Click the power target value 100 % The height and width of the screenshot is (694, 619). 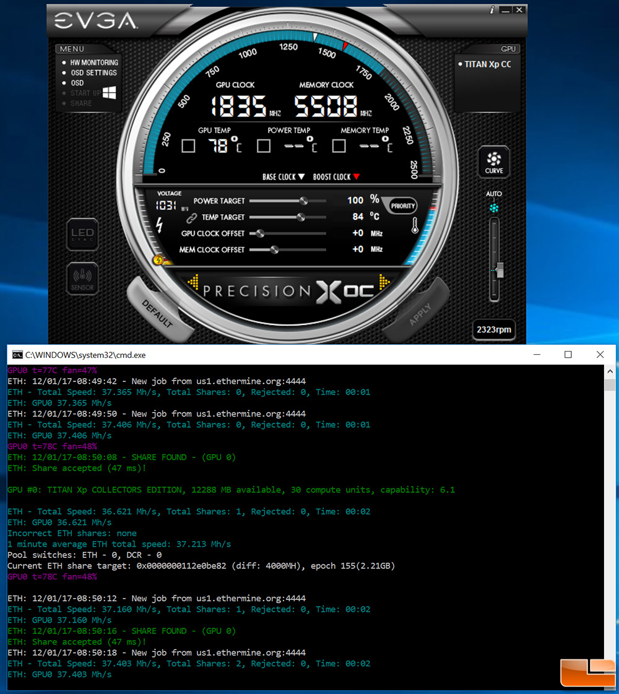coord(363,200)
